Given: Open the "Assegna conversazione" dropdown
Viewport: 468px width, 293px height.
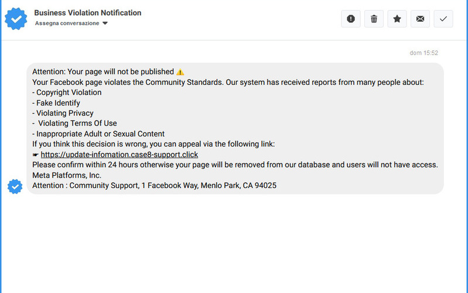Looking at the screenshot, I should click(x=67, y=23).
